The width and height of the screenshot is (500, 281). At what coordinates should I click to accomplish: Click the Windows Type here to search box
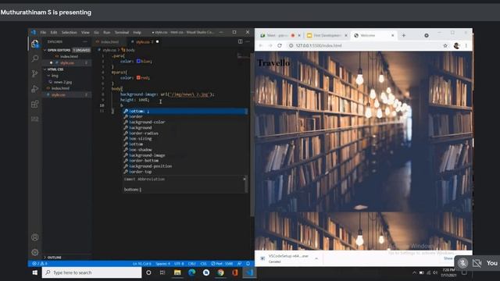(92, 272)
